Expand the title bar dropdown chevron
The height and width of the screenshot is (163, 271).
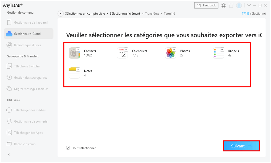click(x=249, y=5)
